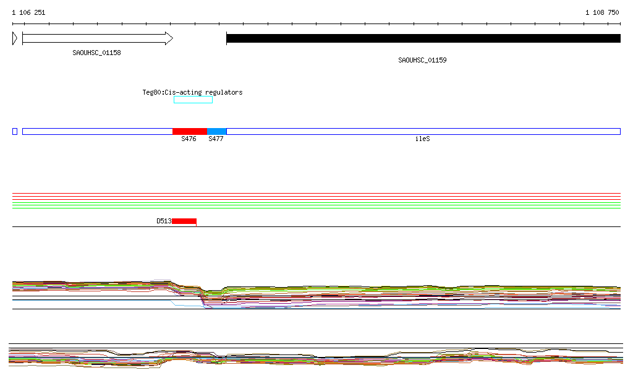
Task: Select the SAOUHSC_01158 white arrow gene
Action: pyautogui.click(x=97, y=38)
